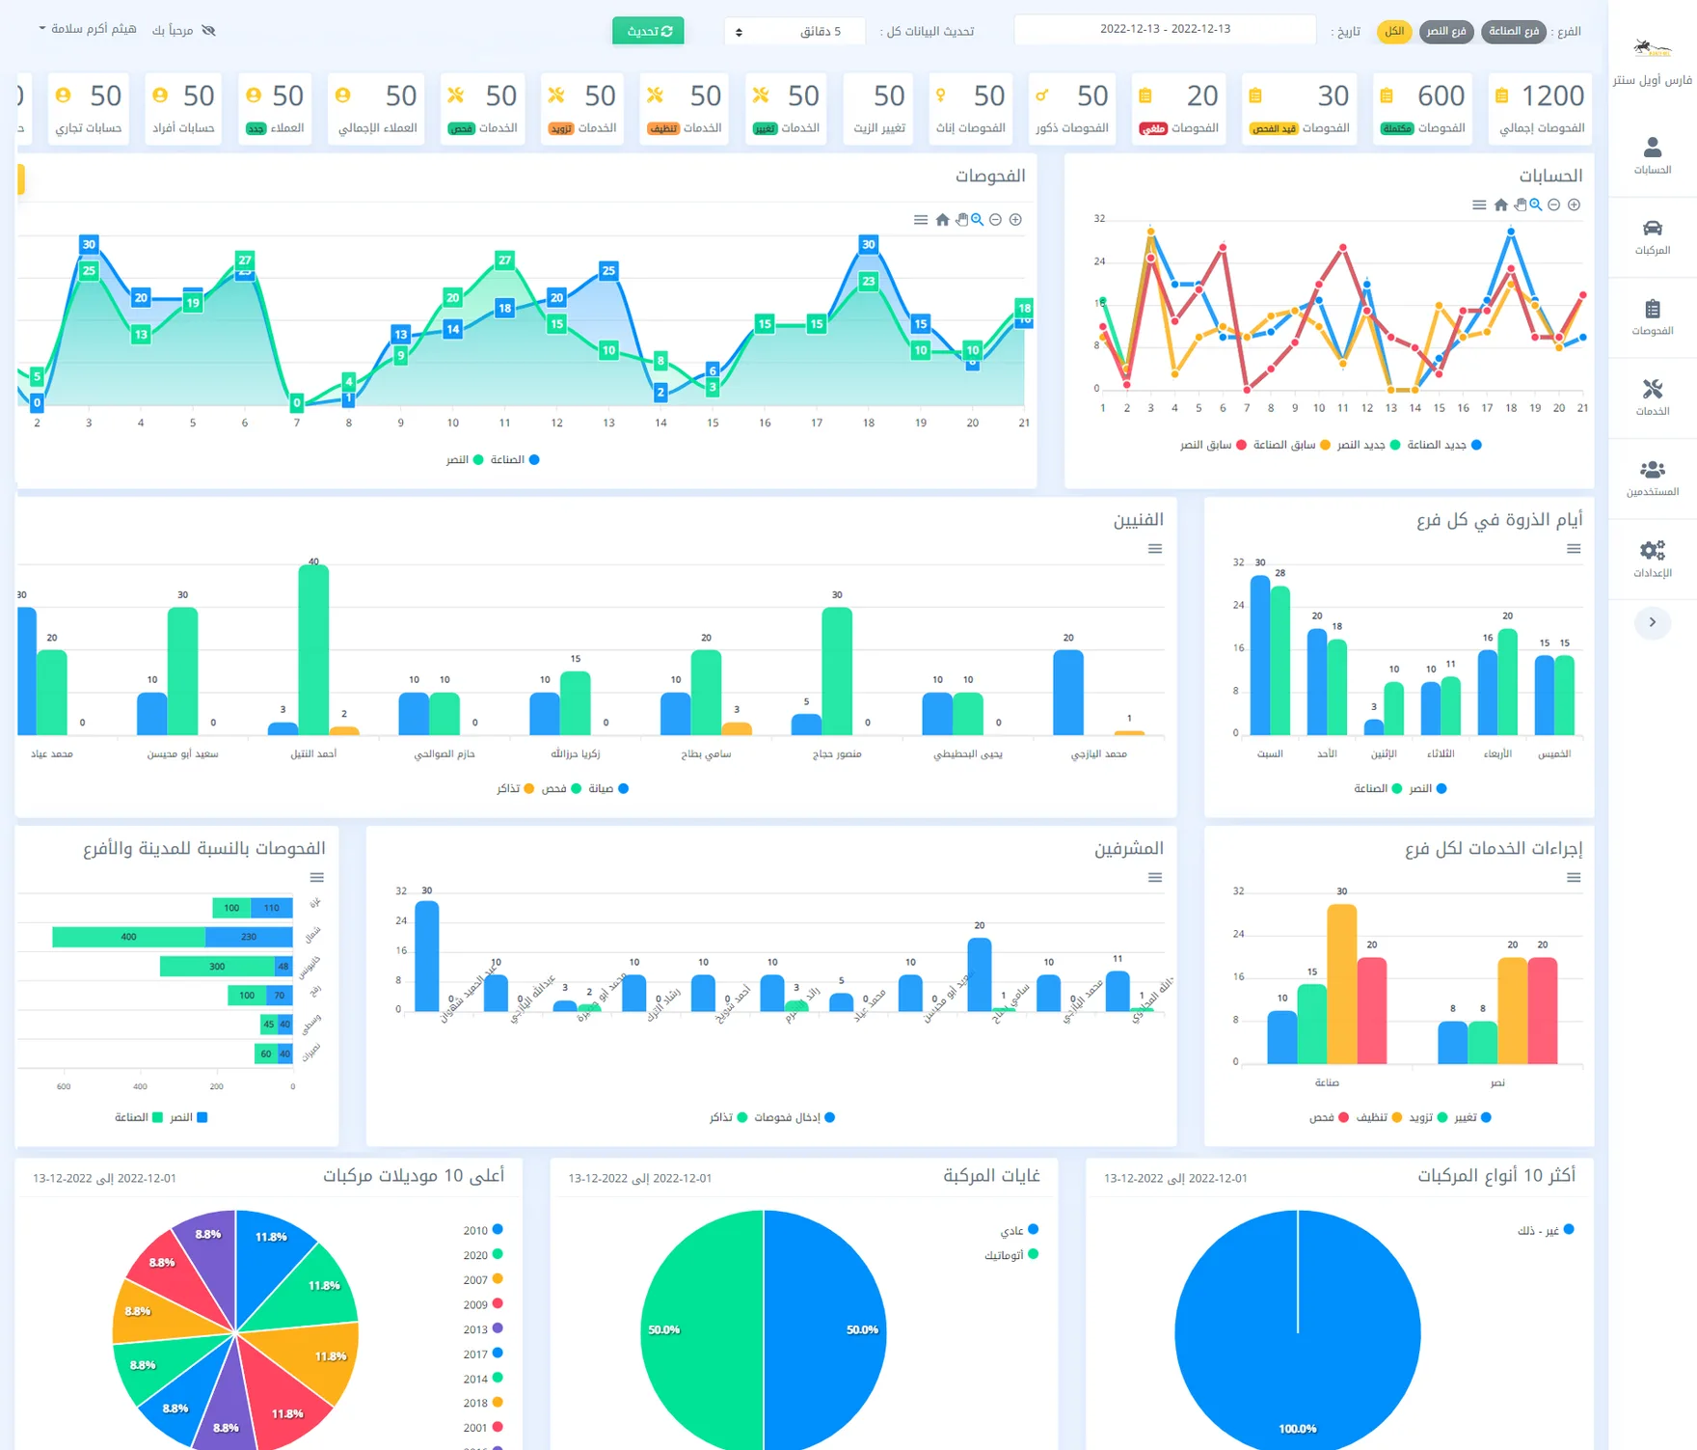This screenshot has height=1450, width=1697.
Task: Click 2010 blue swatch in موديلات legend
Action: click(498, 1230)
